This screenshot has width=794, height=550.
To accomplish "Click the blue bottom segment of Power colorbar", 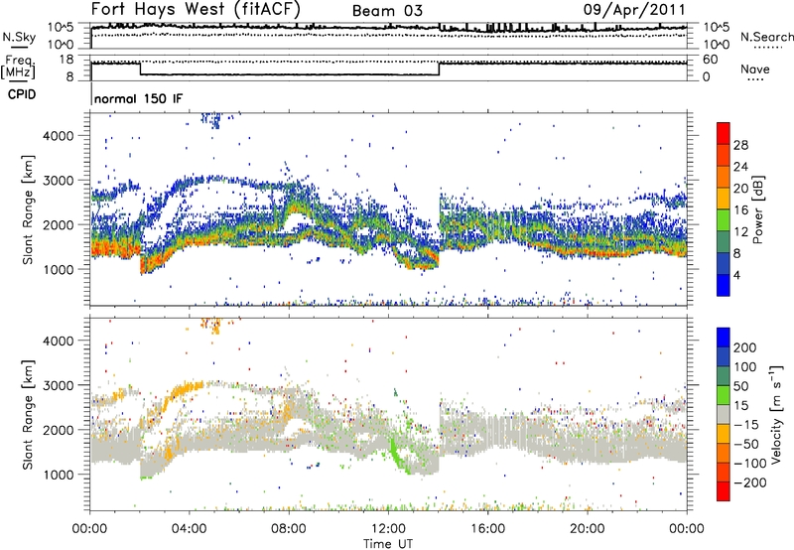I will (x=724, y=285).
